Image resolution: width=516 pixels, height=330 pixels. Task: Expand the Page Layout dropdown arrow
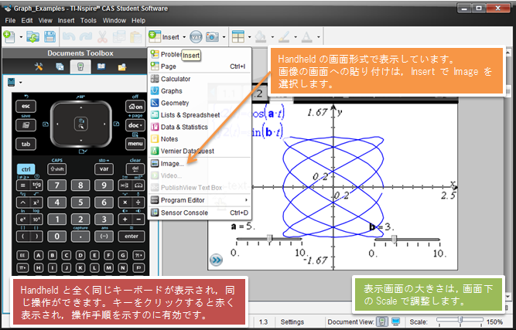coord(249,37)
